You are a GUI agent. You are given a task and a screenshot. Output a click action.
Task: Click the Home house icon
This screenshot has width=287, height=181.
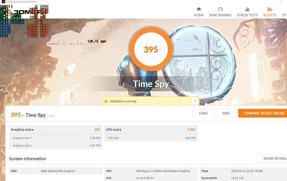(x=199, y=9)
